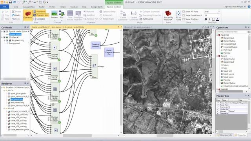The image size is (251, 141).
Task: Select Stack Layers in Recent operators
Action: point(229,74)
